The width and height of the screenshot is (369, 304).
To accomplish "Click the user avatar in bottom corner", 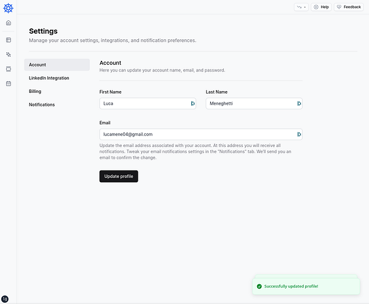I will tap(5, 298).
